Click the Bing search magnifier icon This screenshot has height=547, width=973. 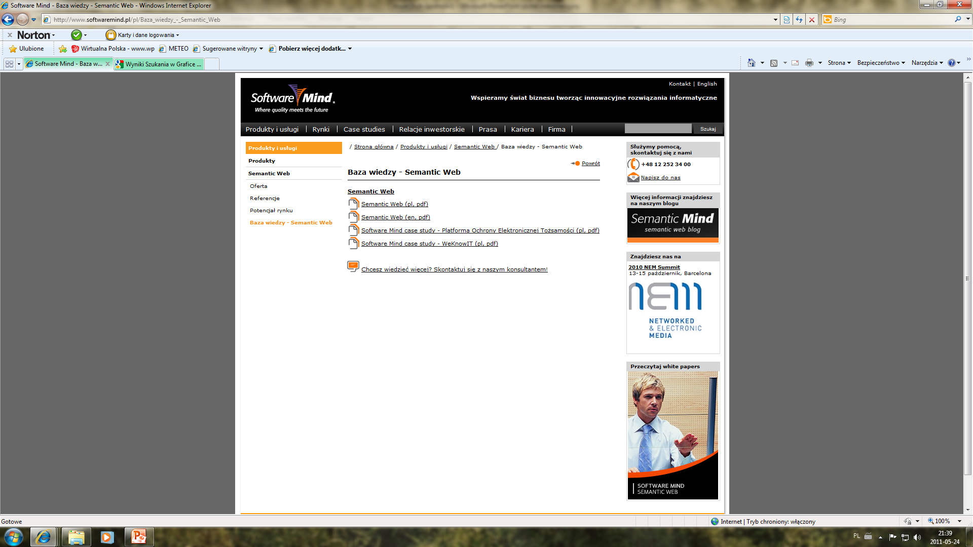[958, 19]
